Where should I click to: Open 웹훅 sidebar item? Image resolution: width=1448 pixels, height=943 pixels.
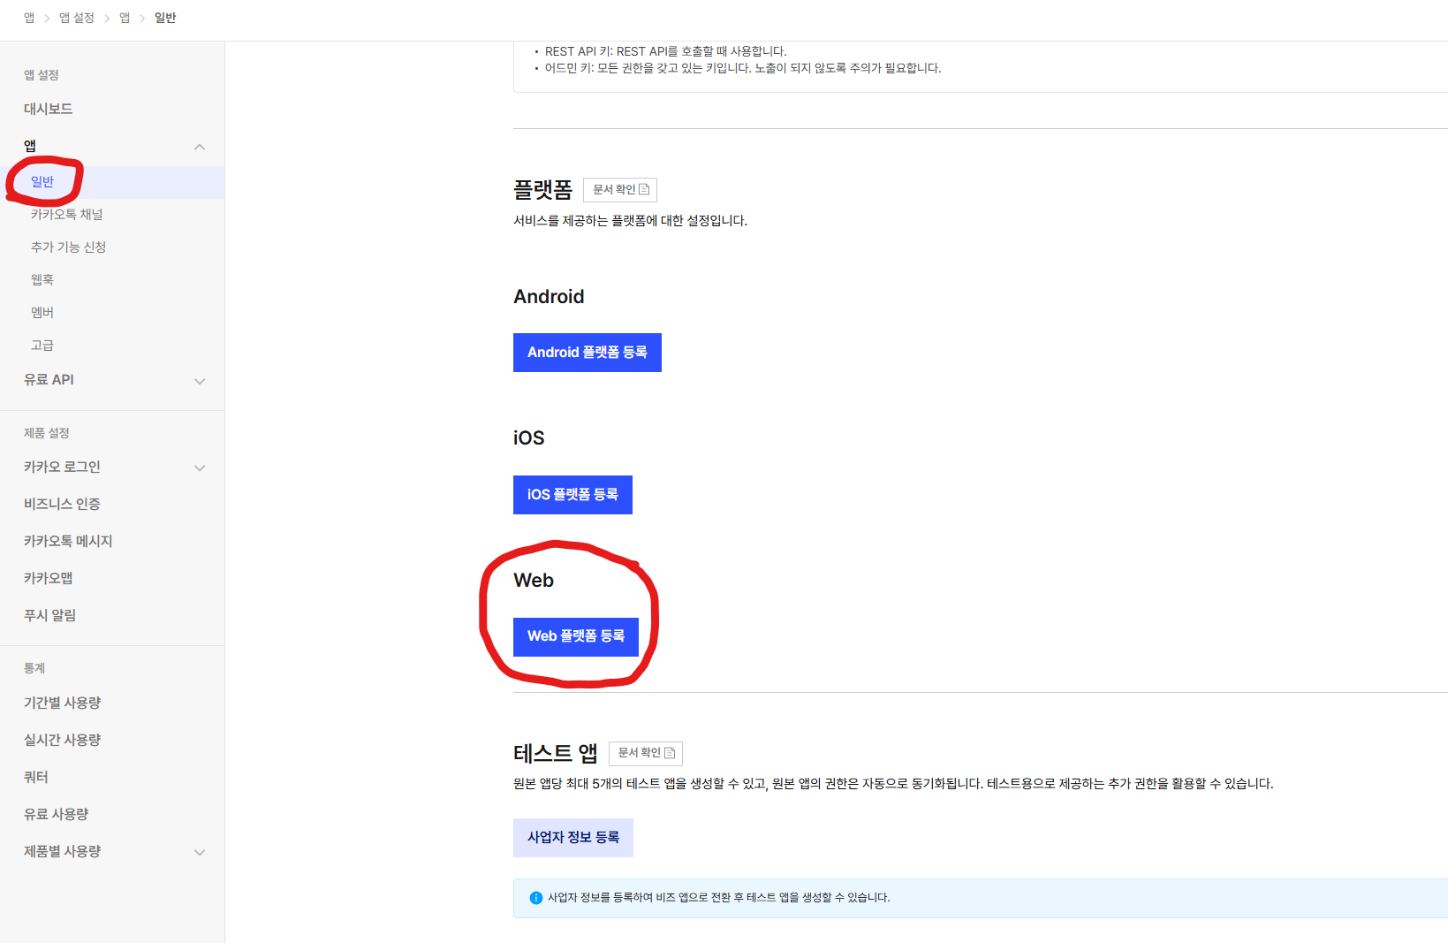(x=42, y=280)
